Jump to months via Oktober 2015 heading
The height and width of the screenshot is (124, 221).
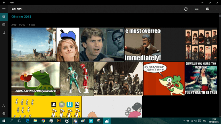pyautogui.click(x=21, y=17)
